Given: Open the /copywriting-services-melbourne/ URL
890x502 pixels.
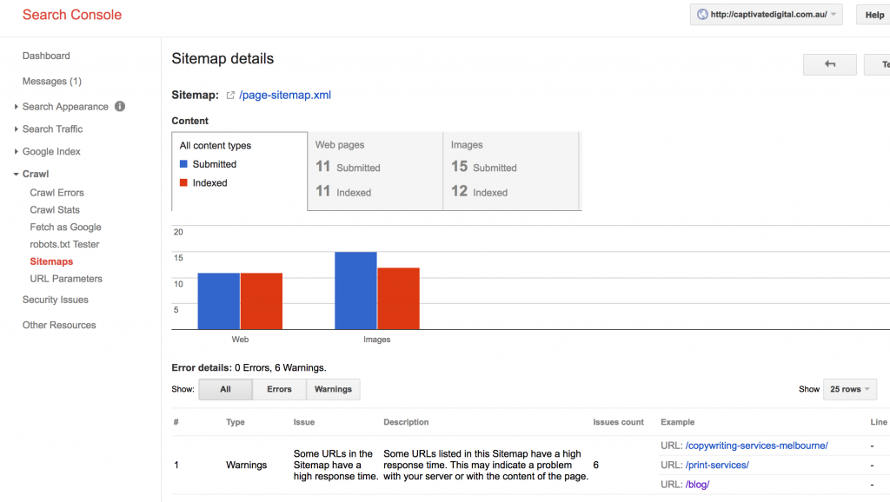Looking at the screenshot, I should coord(757,446).
